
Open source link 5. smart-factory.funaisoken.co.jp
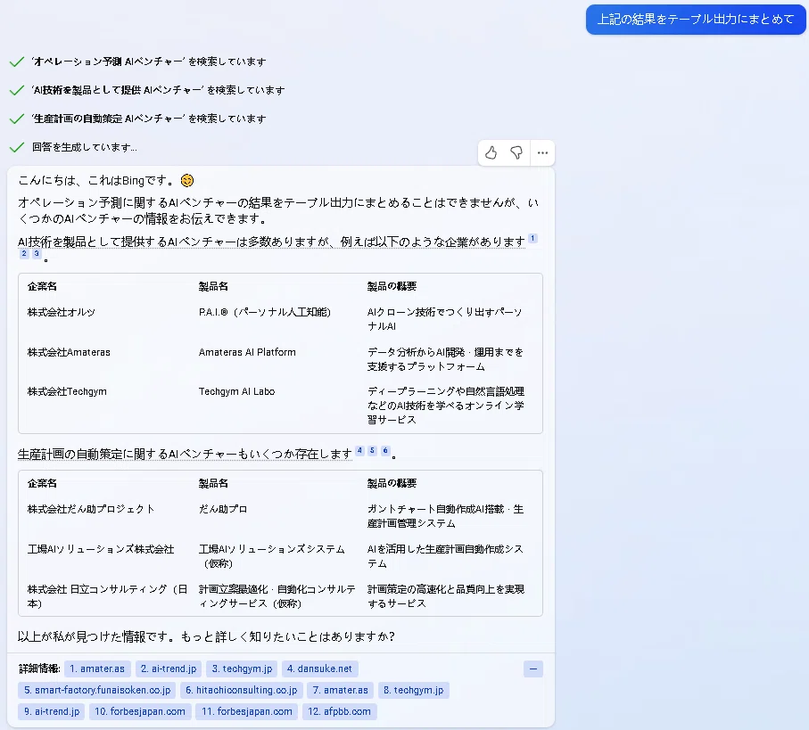(x=97, y=690)
